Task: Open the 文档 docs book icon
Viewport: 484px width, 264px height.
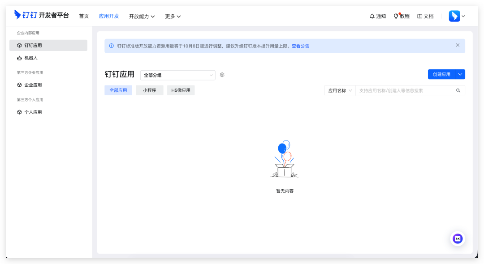Action: 420,16
